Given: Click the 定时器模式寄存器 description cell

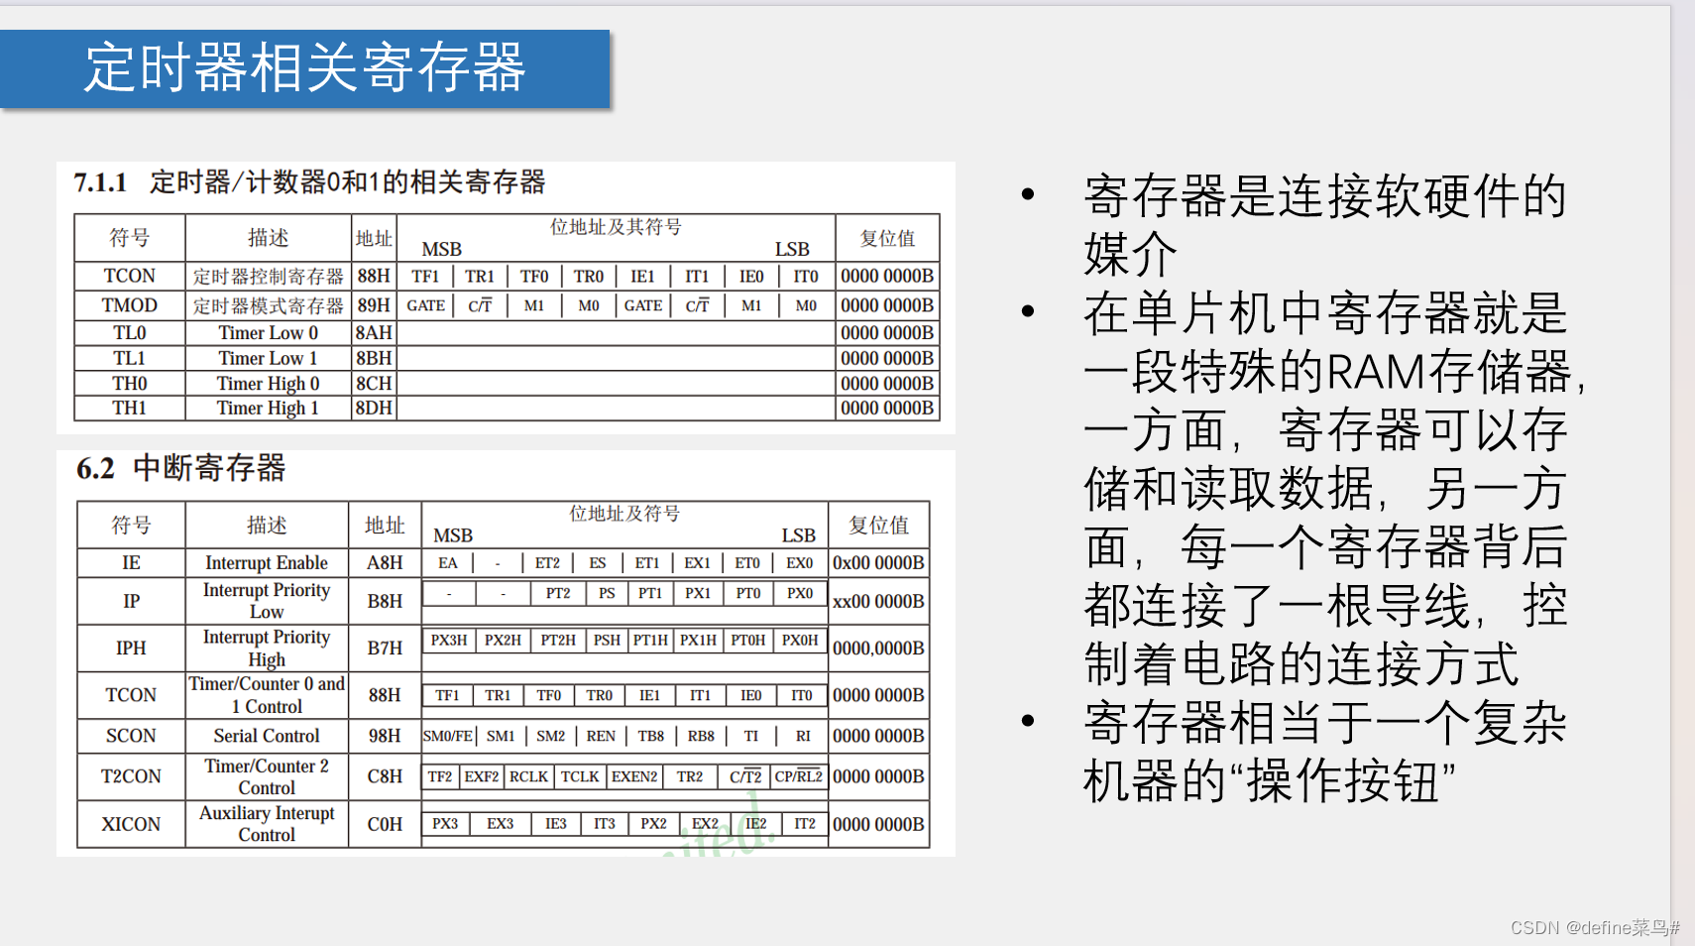Looking at the screenshot, I should coord(269,305).
